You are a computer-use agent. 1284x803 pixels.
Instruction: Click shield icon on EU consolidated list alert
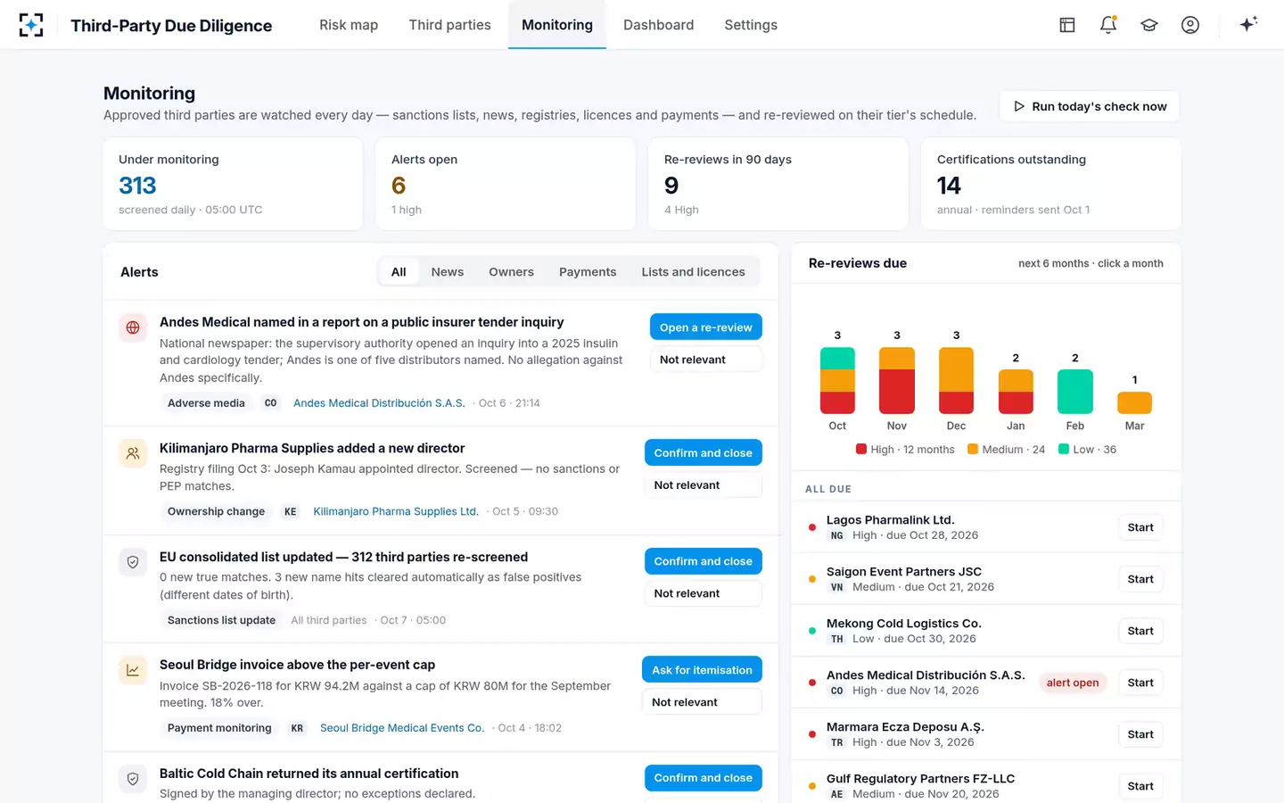point(133,562)
